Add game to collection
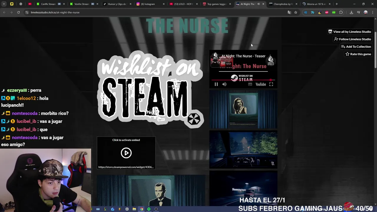This screenshot has height=212, width=377. point(356,47)
